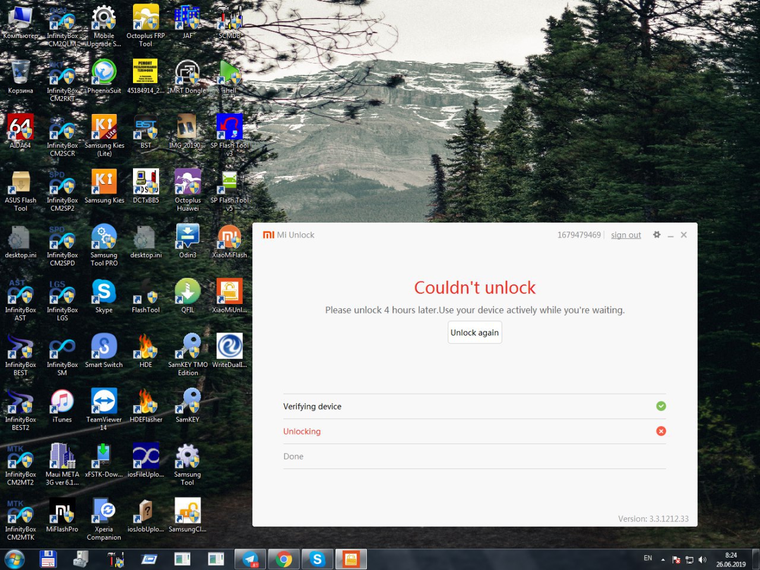This screenshot has width=760, height=570.
Task: Open the Smart Switch desktop icon
Action: pyautogui.click(x=104, y=351)
